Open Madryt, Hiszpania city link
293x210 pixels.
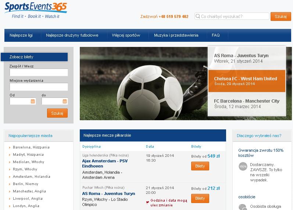tap(28, 154)
